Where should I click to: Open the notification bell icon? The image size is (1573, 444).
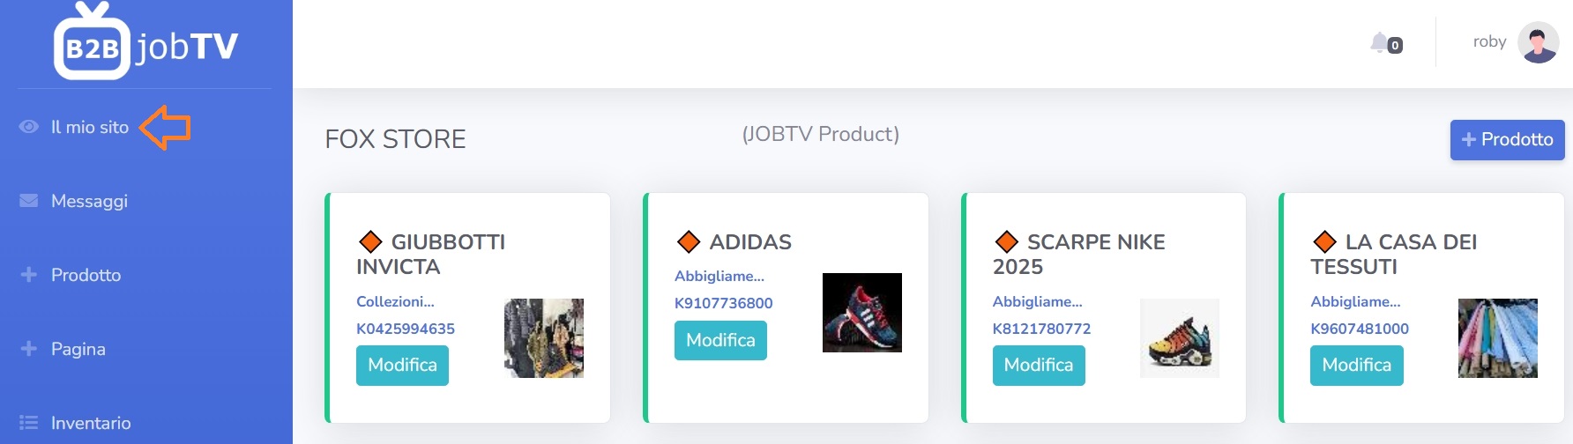(x=1379, y=41)
